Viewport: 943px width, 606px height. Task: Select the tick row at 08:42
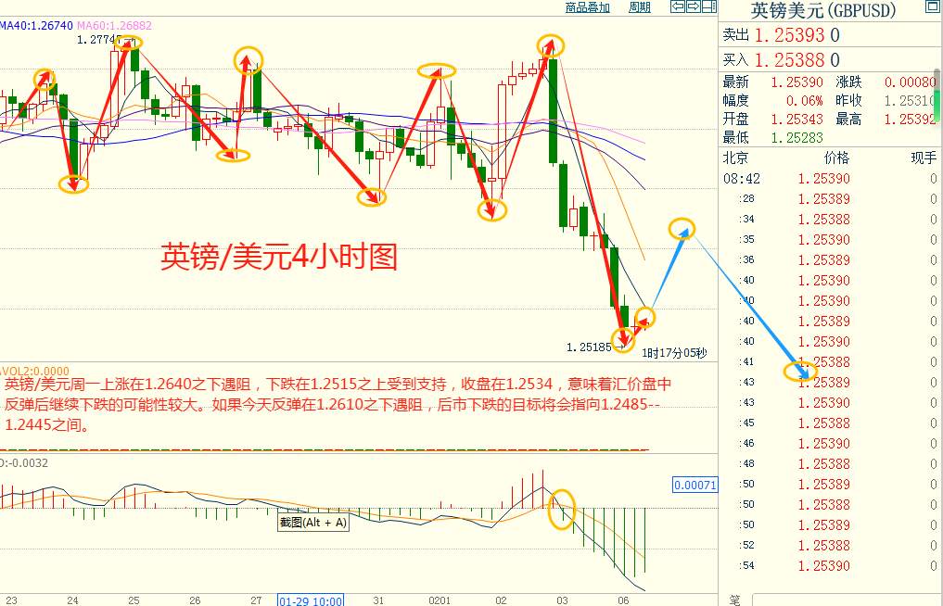(x=830, y=179)
